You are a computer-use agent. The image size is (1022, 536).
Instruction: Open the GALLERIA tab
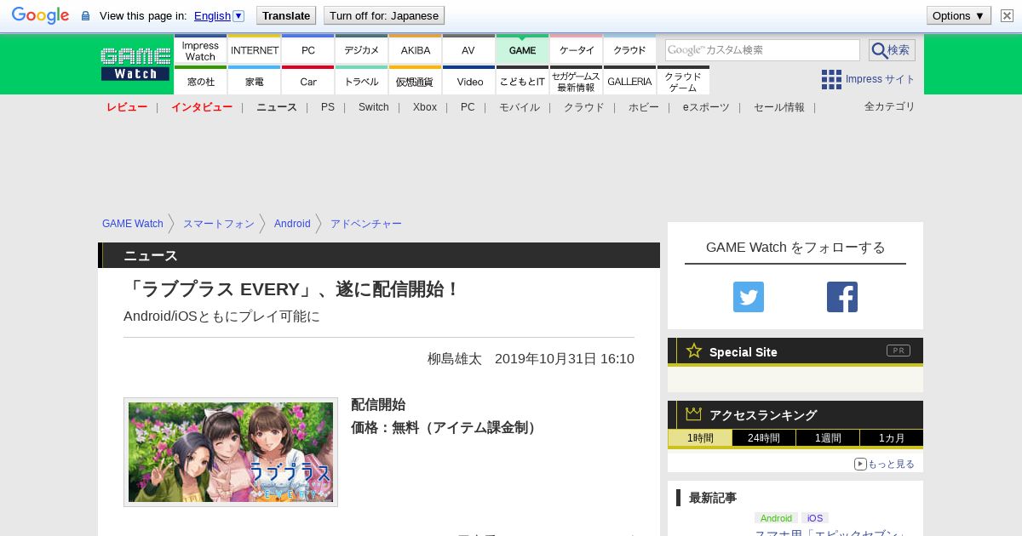tap(630, 81)
